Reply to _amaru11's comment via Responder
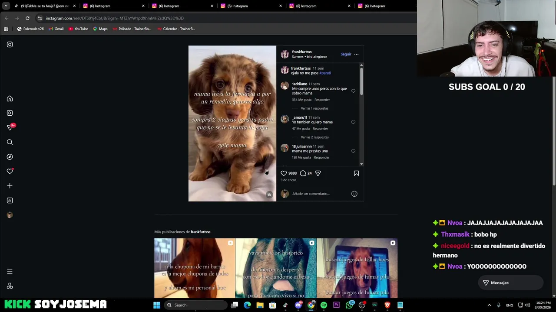The width and height of the screenshot is (556, 312). [320, 129]
